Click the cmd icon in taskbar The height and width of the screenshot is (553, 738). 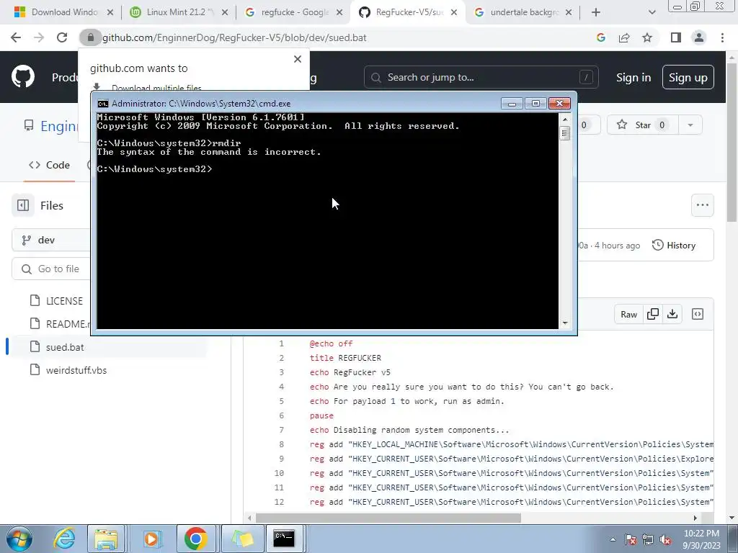pos(284,539)
